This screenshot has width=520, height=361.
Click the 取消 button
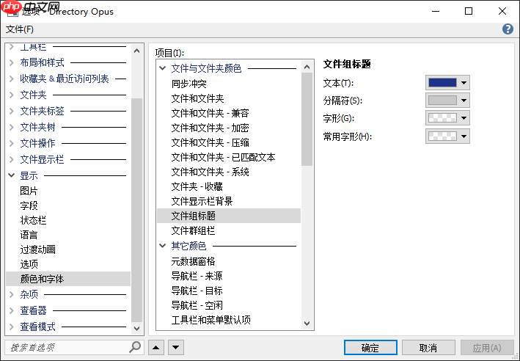(428, 348)
